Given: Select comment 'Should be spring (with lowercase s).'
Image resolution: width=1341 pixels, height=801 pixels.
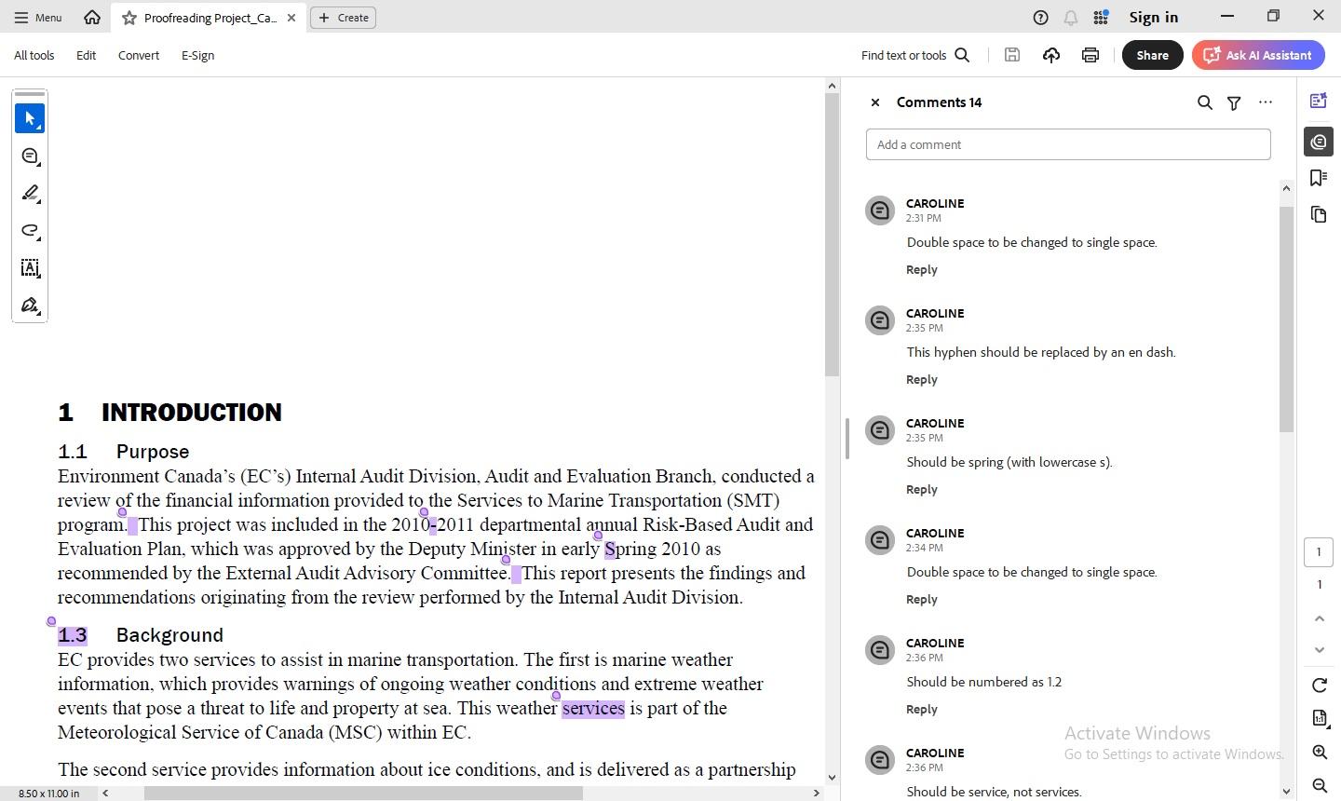Looking at the screenshot, I should (1009, 462).
